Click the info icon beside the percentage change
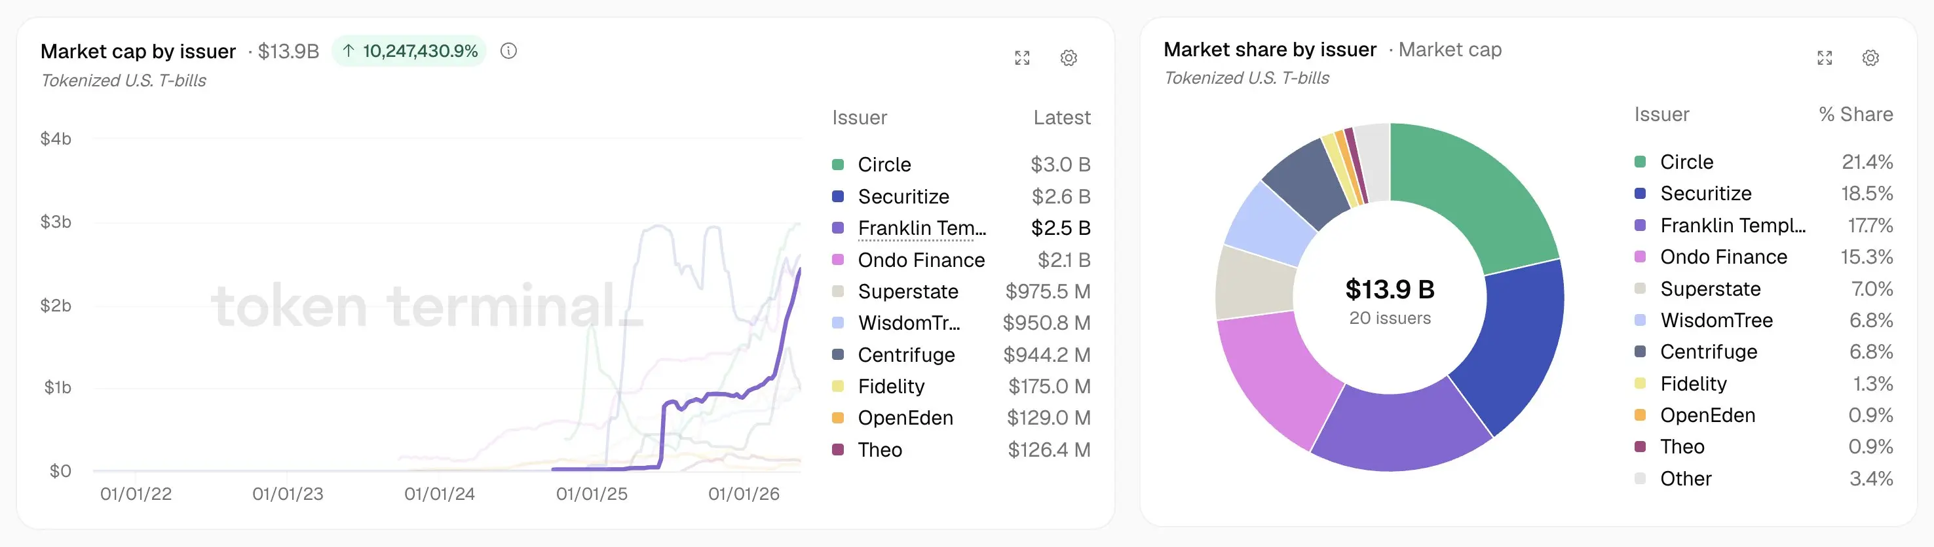 point(508,51)
